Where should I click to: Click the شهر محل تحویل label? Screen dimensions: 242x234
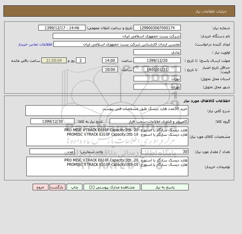216,87
